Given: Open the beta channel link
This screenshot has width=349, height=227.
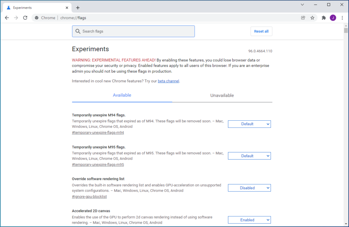Looking at the screenshot, I should [168, 81].
